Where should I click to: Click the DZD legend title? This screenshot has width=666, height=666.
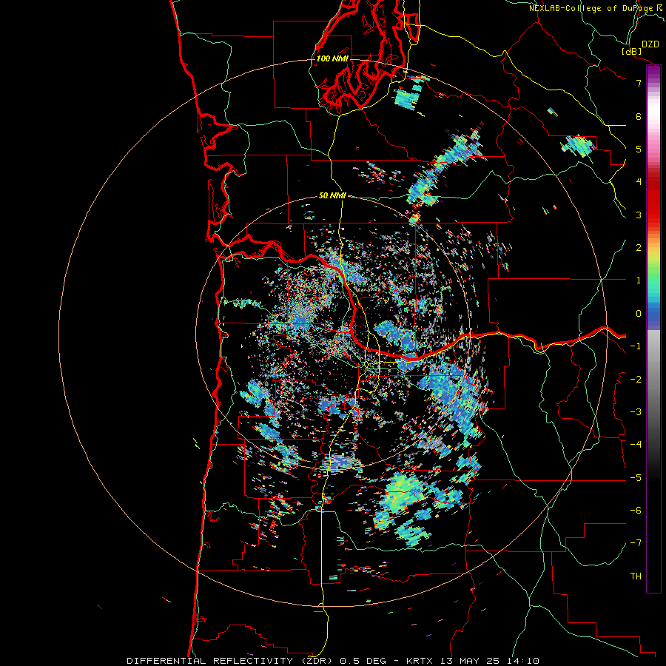[x=650, y=44]
